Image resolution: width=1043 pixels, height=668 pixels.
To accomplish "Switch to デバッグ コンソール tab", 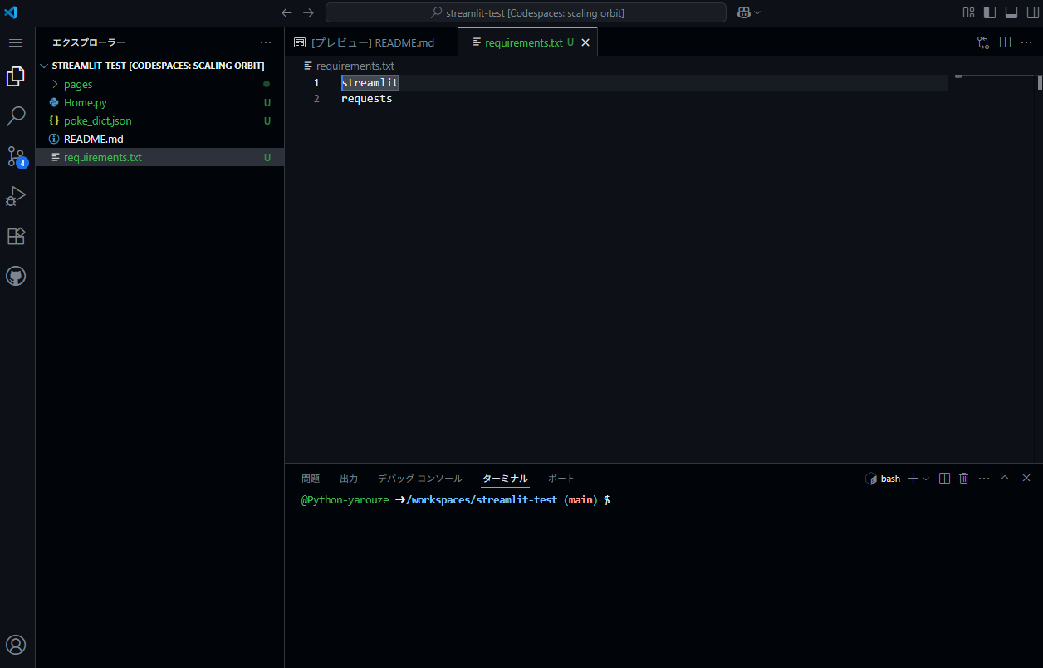I will tap(420, 479).
